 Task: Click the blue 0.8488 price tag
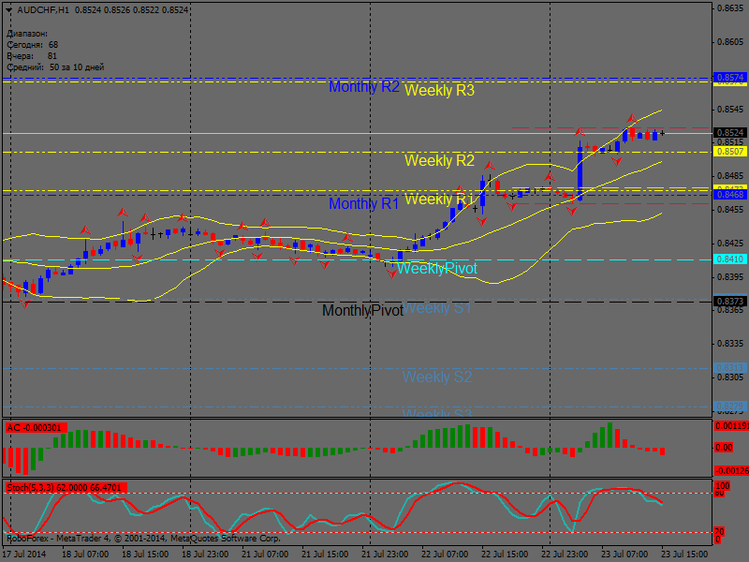(729, 194)
